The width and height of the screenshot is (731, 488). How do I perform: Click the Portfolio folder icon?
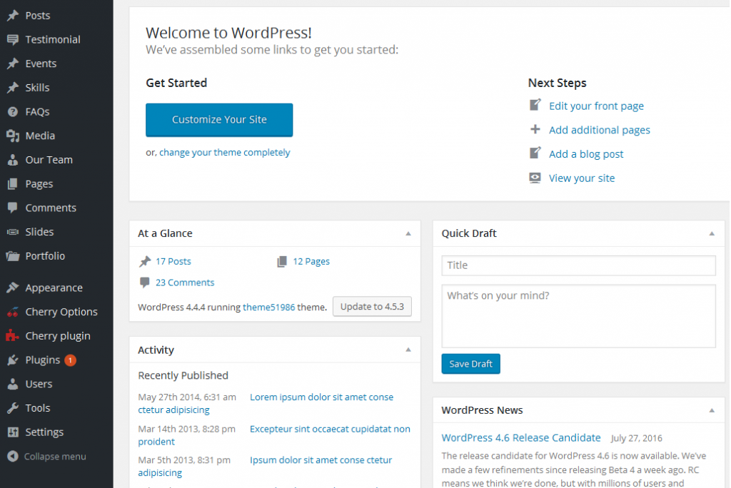[x=13, y=256]
